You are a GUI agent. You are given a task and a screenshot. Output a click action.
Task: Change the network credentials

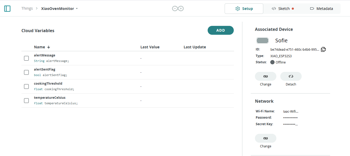click(266, 138)
